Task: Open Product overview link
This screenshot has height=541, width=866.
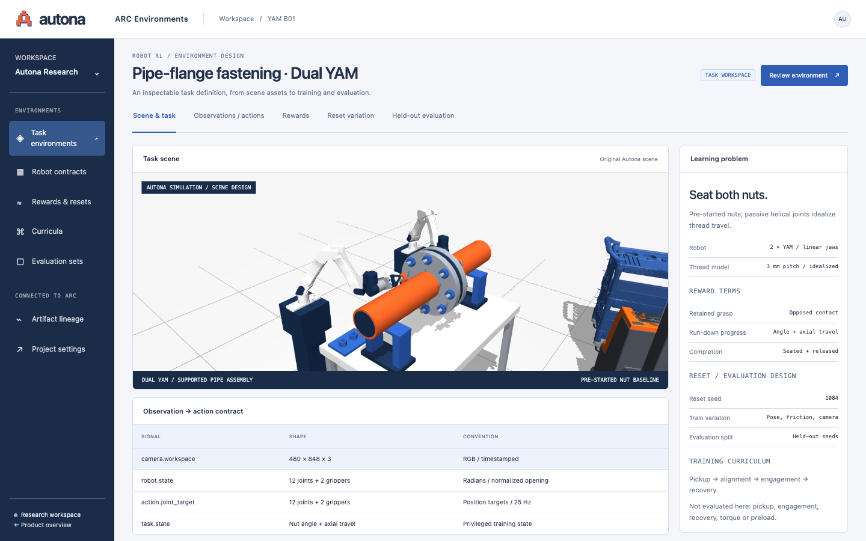Action: tap(43, 525)
